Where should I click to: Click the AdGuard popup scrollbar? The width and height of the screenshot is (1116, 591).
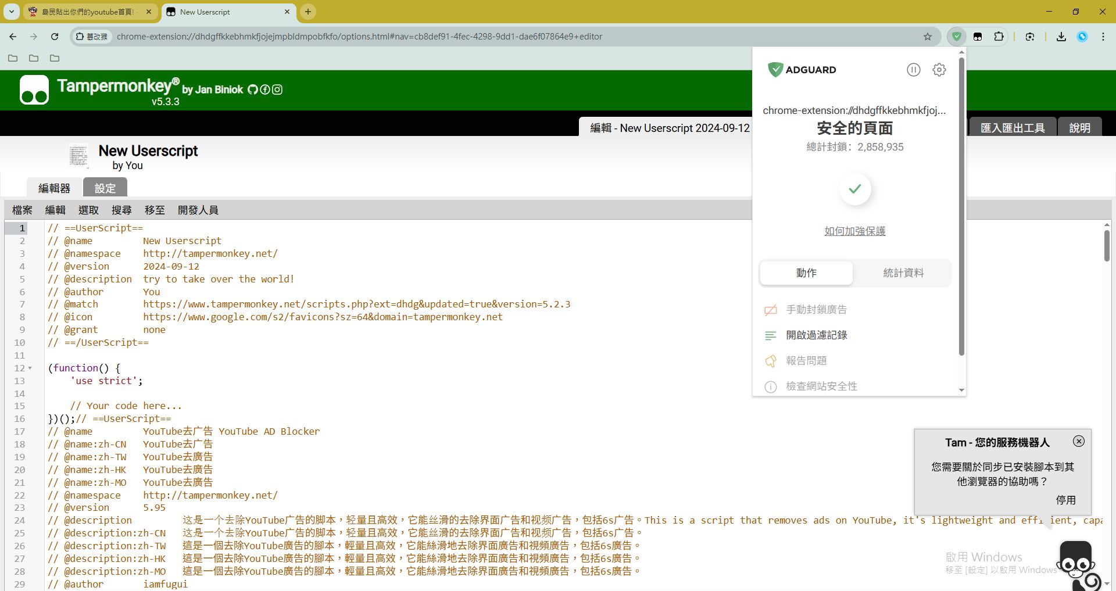pos(961,206)
